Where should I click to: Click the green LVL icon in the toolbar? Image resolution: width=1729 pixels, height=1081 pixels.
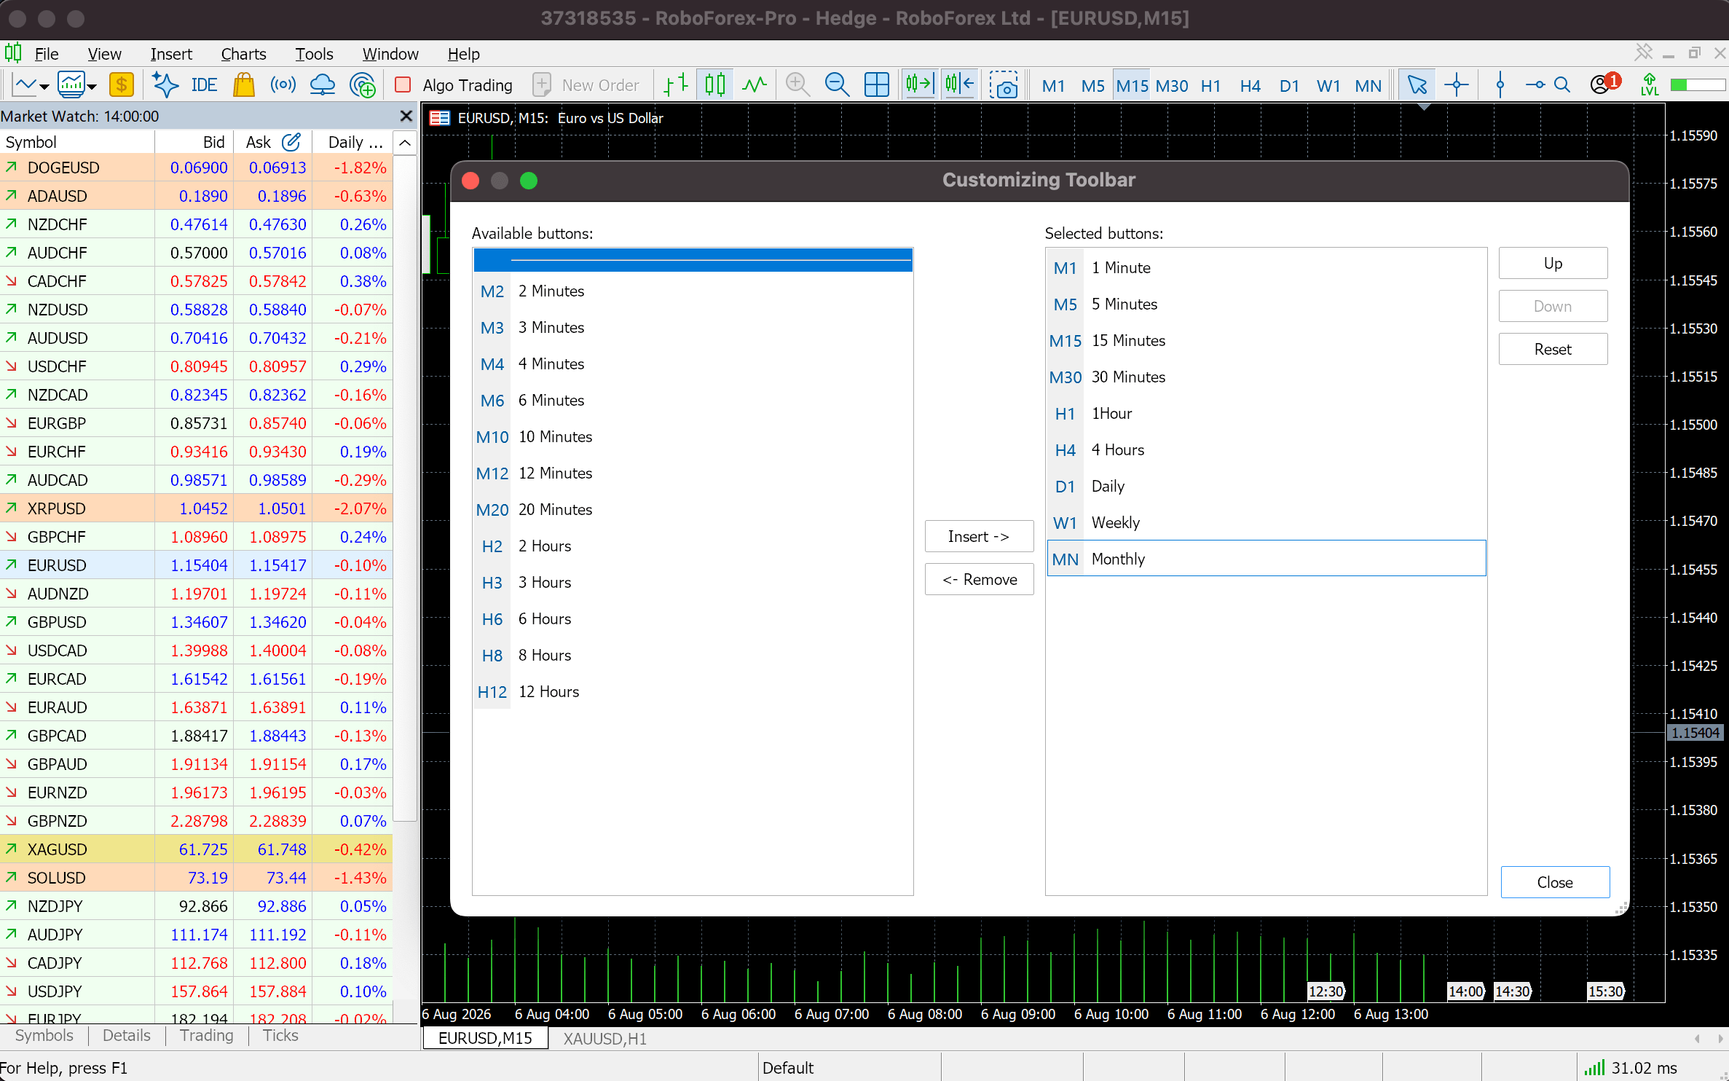coord(1649,85)
